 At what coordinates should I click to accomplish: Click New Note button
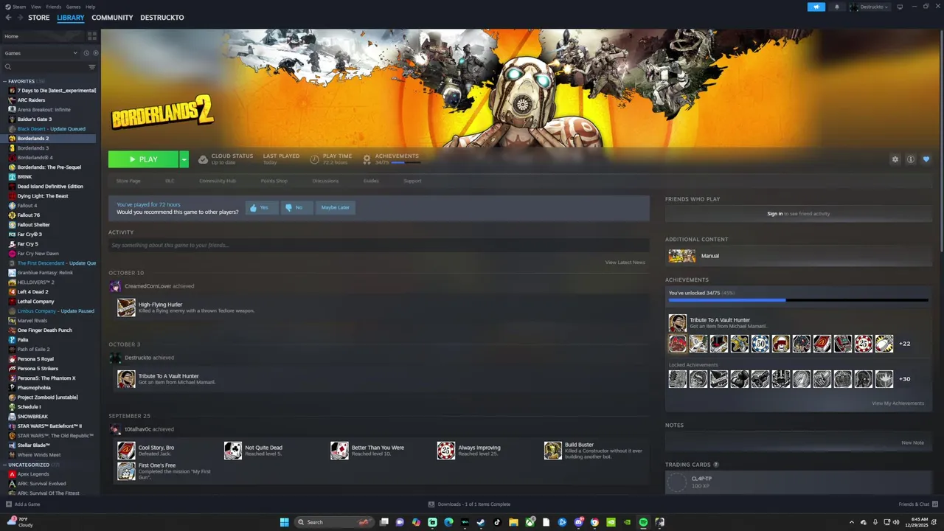coord(912,442)
